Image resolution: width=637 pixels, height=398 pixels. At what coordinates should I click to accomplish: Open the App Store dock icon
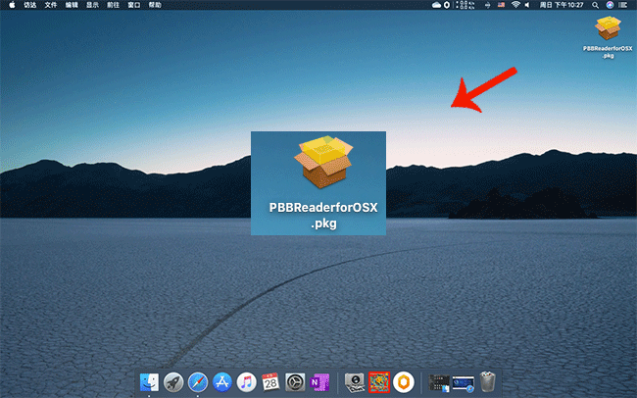[x=222, y=382]
